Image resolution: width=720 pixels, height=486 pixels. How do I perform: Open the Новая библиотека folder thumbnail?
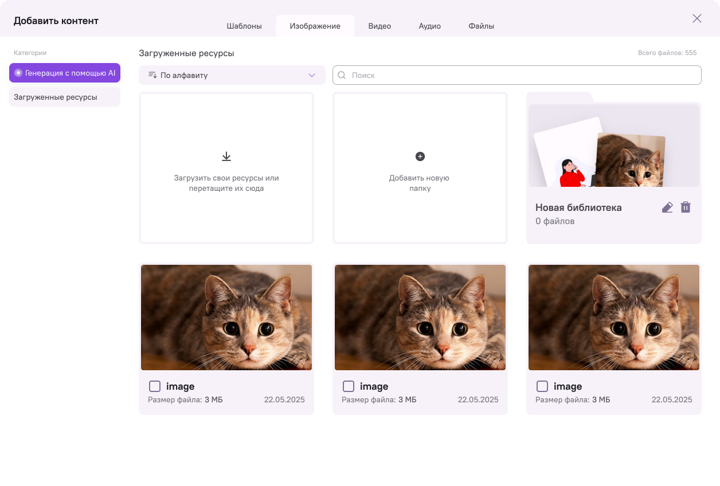[614, 145]
